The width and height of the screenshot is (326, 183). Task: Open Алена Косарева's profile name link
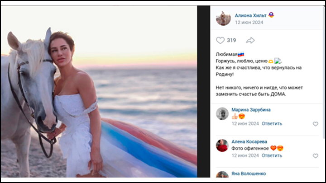[x=249, y=141]
